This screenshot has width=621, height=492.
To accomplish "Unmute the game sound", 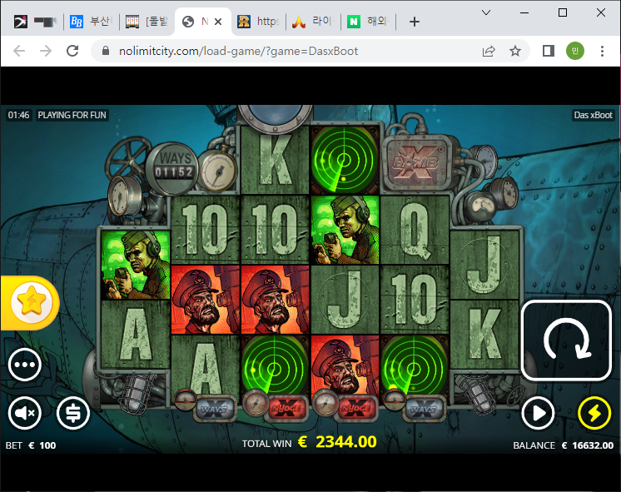I will point(24,413).
